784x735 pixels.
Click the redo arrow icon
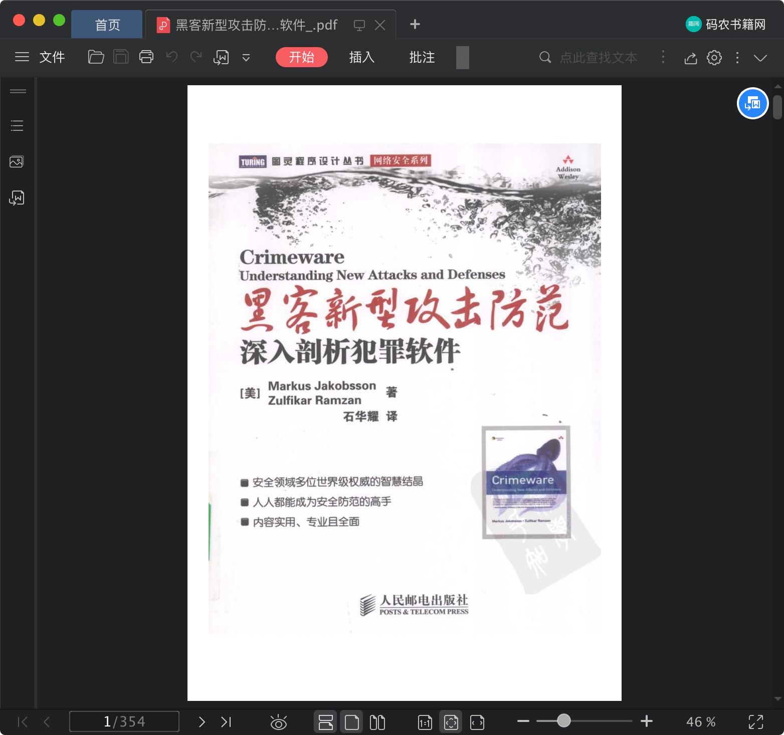[196, 57]
